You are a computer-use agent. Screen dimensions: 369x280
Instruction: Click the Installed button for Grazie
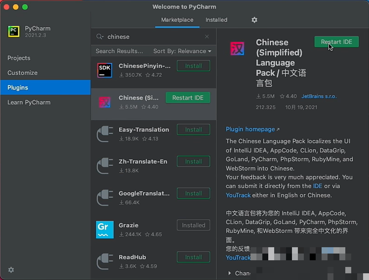[x=194, y=225]
